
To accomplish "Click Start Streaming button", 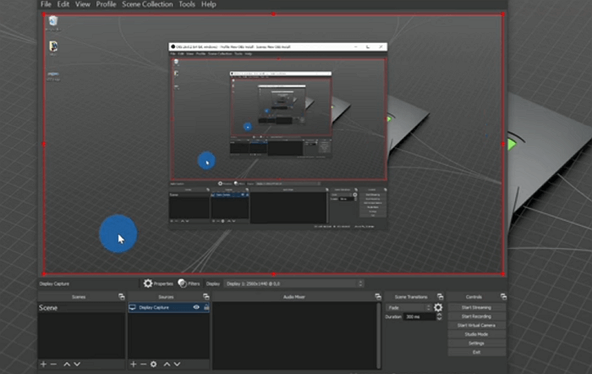I will pos(476,307).
